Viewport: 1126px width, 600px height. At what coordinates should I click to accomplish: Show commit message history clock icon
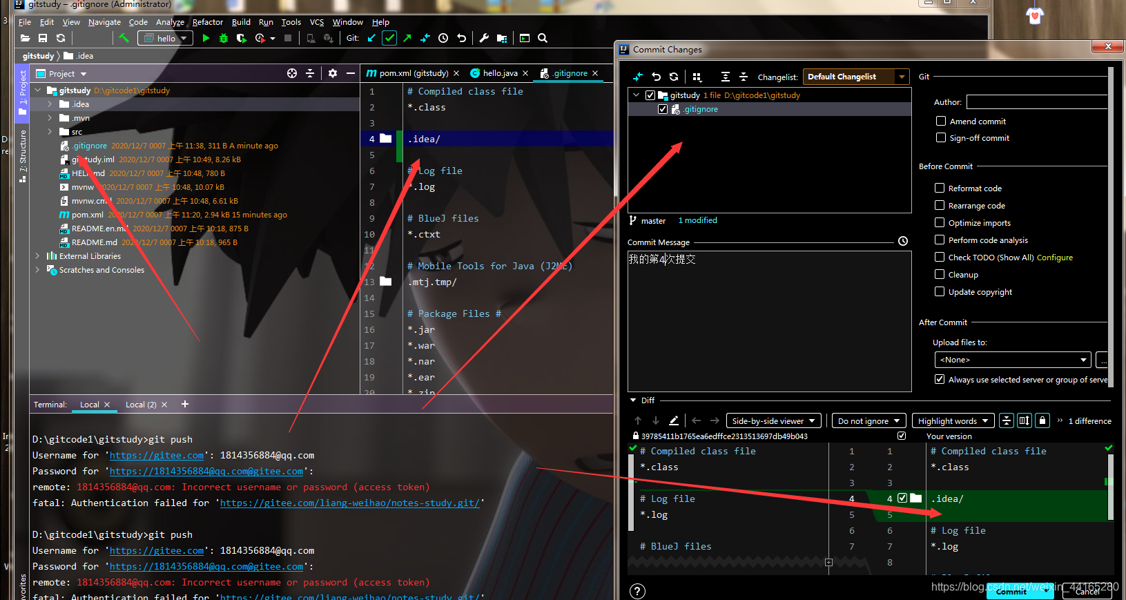(x=903, y=241)
